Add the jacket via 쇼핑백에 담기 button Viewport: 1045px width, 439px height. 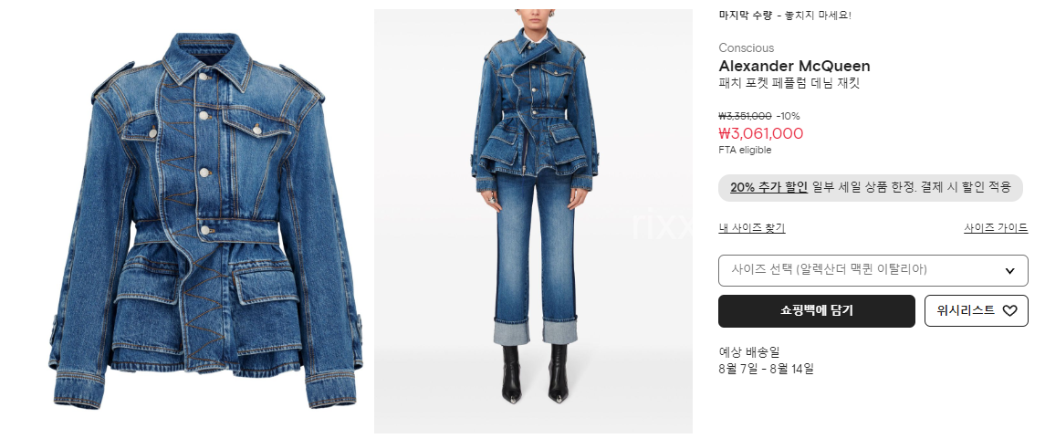[817, 311]
